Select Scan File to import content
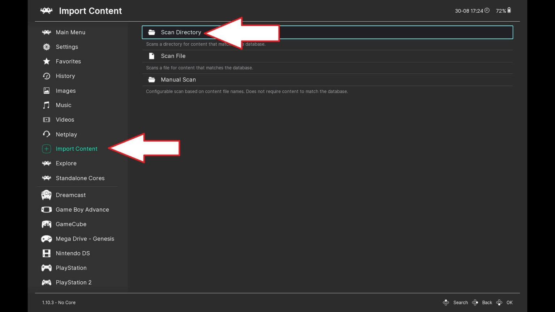 point(173,56)
